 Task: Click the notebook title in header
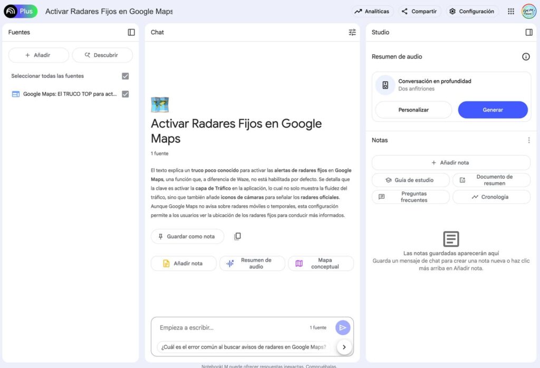109,12
